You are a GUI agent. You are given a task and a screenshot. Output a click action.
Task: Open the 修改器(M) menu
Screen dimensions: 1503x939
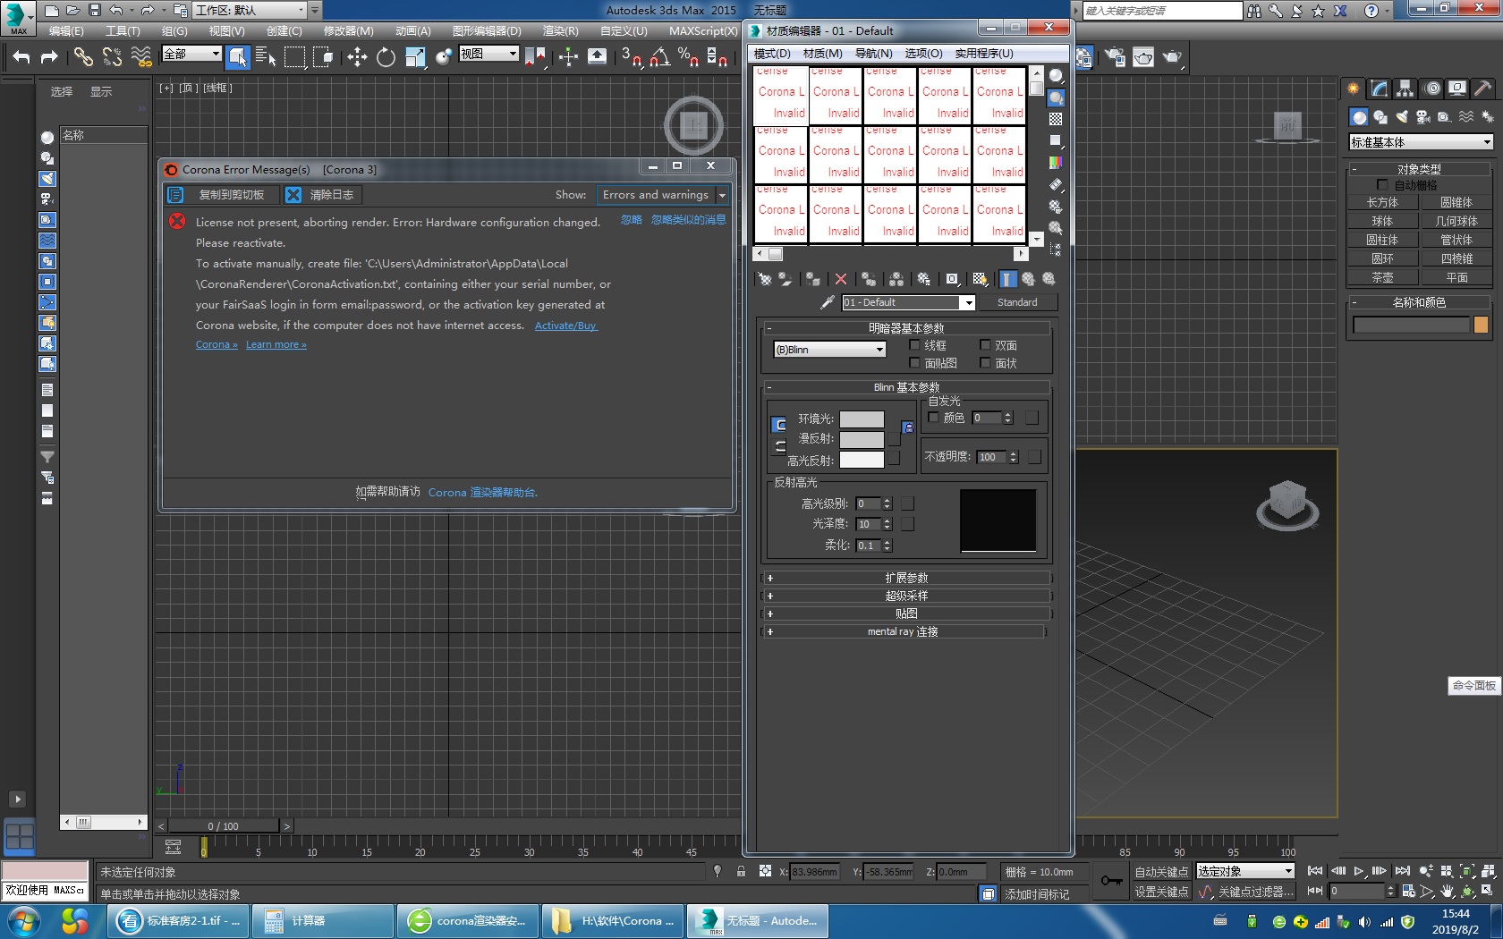(349, 30)
